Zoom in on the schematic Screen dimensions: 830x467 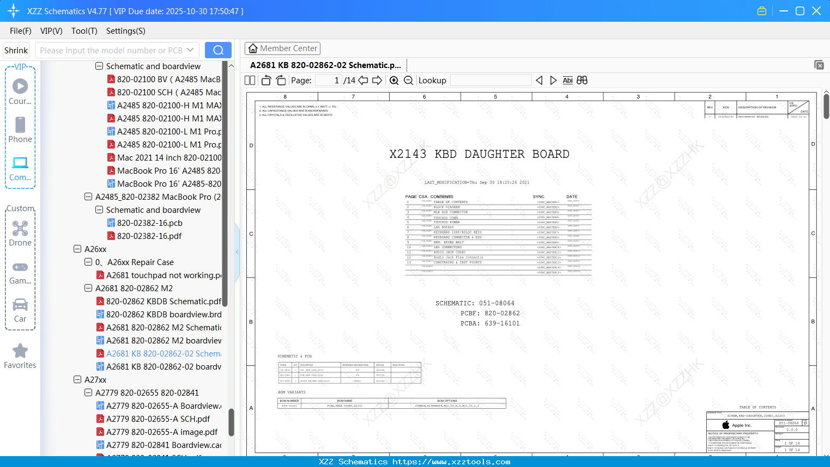tap(394, 81)
